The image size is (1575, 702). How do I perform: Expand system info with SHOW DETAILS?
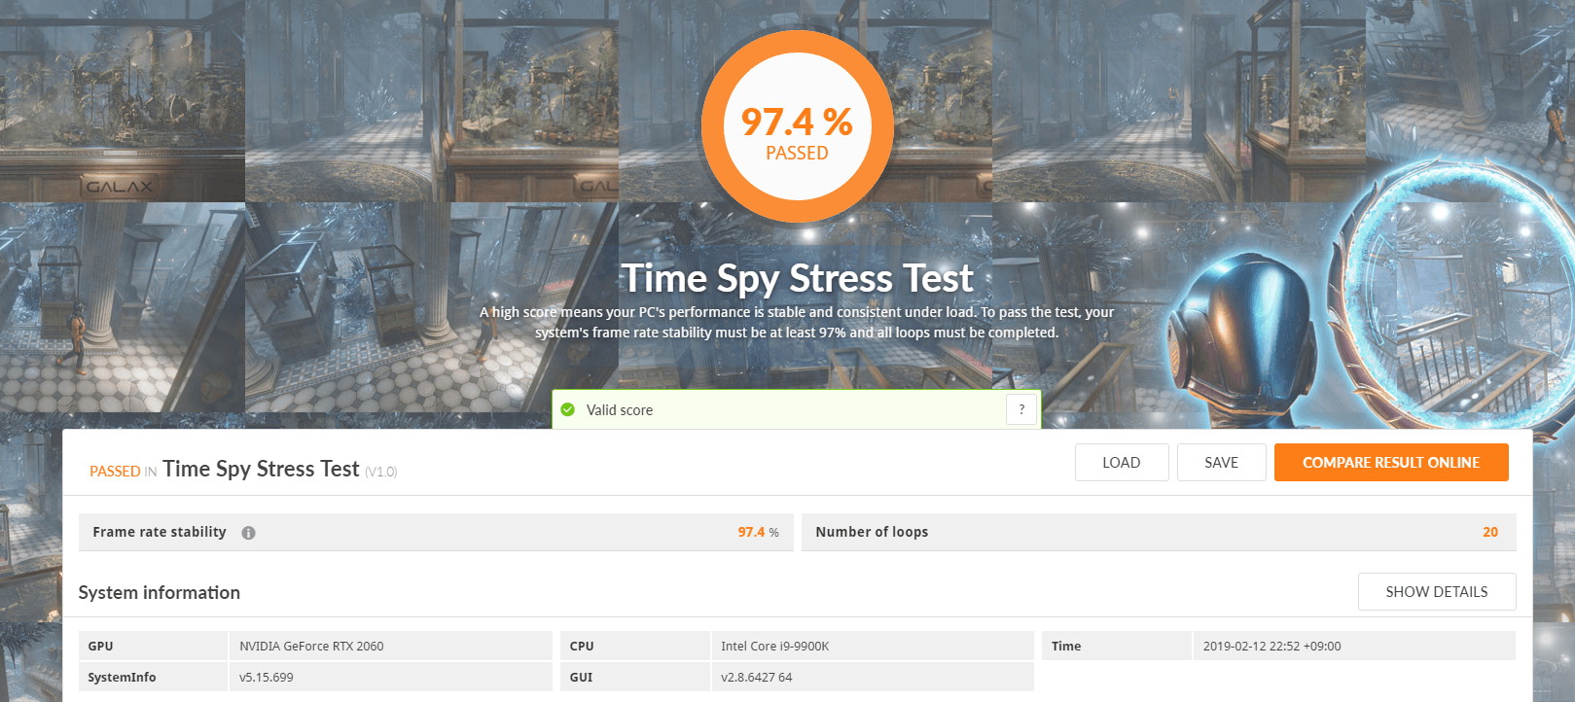click(1437, 591)
